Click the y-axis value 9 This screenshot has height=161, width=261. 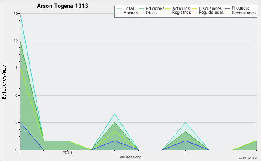(x=17, y=68)
